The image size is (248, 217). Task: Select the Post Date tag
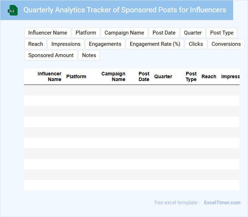click(164, 33)
